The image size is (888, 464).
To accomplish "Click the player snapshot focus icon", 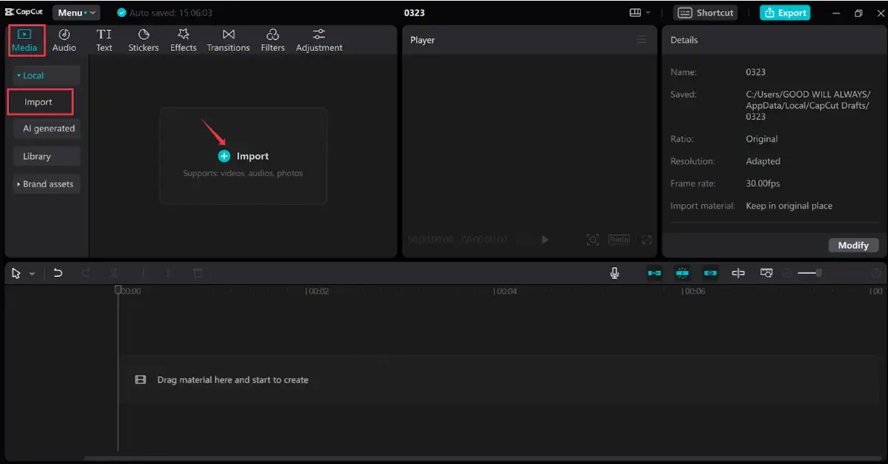I will coord(592,239).
